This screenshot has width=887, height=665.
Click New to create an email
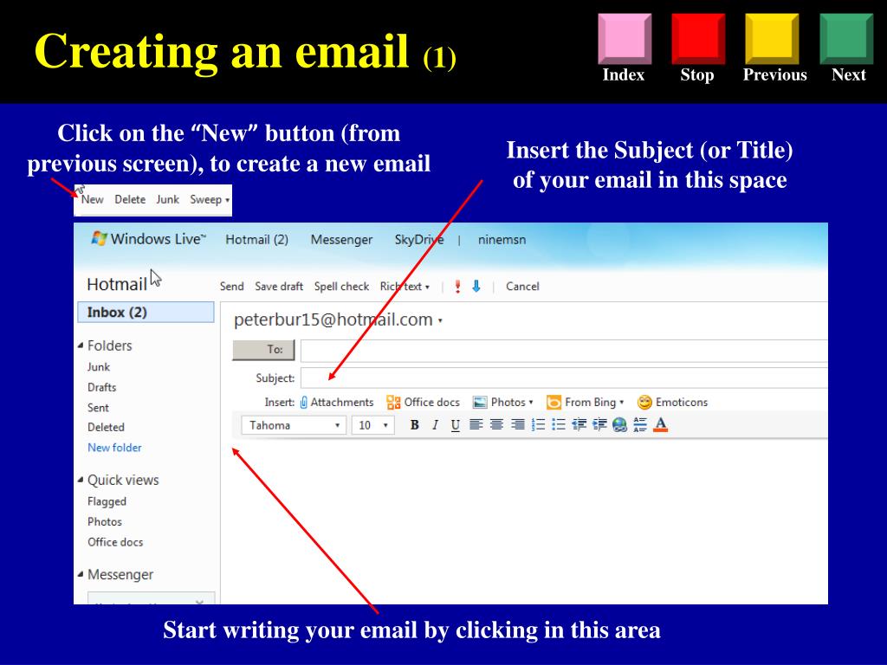coord(92,200)
